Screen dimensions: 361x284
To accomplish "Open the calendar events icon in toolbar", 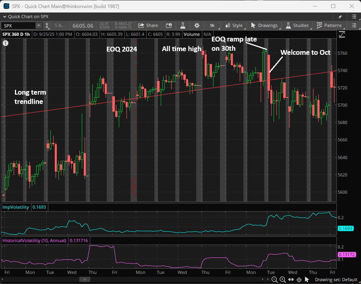I will [x=169, y=25].
